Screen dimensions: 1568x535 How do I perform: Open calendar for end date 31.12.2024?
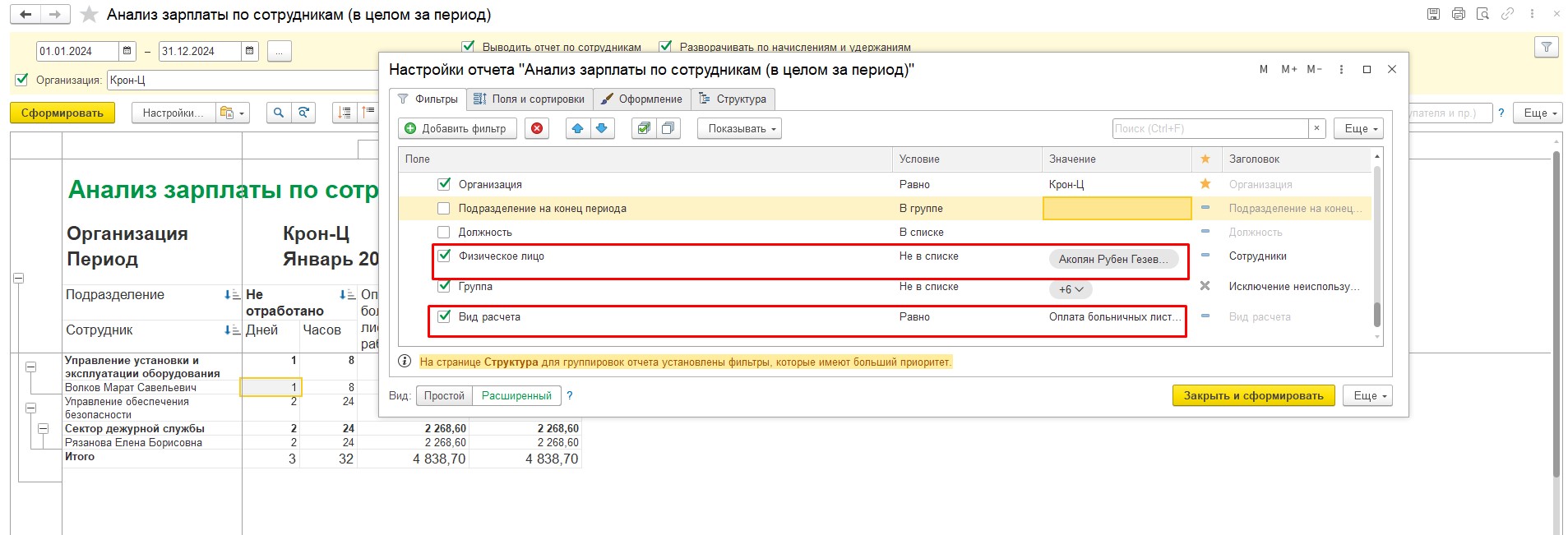(x=250, y=51)
